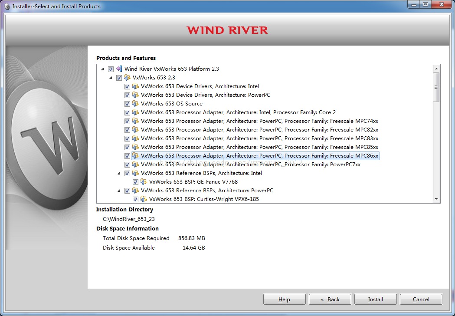Click the 14.64 GB available space value
455x316 pixels.
(194, 248)
